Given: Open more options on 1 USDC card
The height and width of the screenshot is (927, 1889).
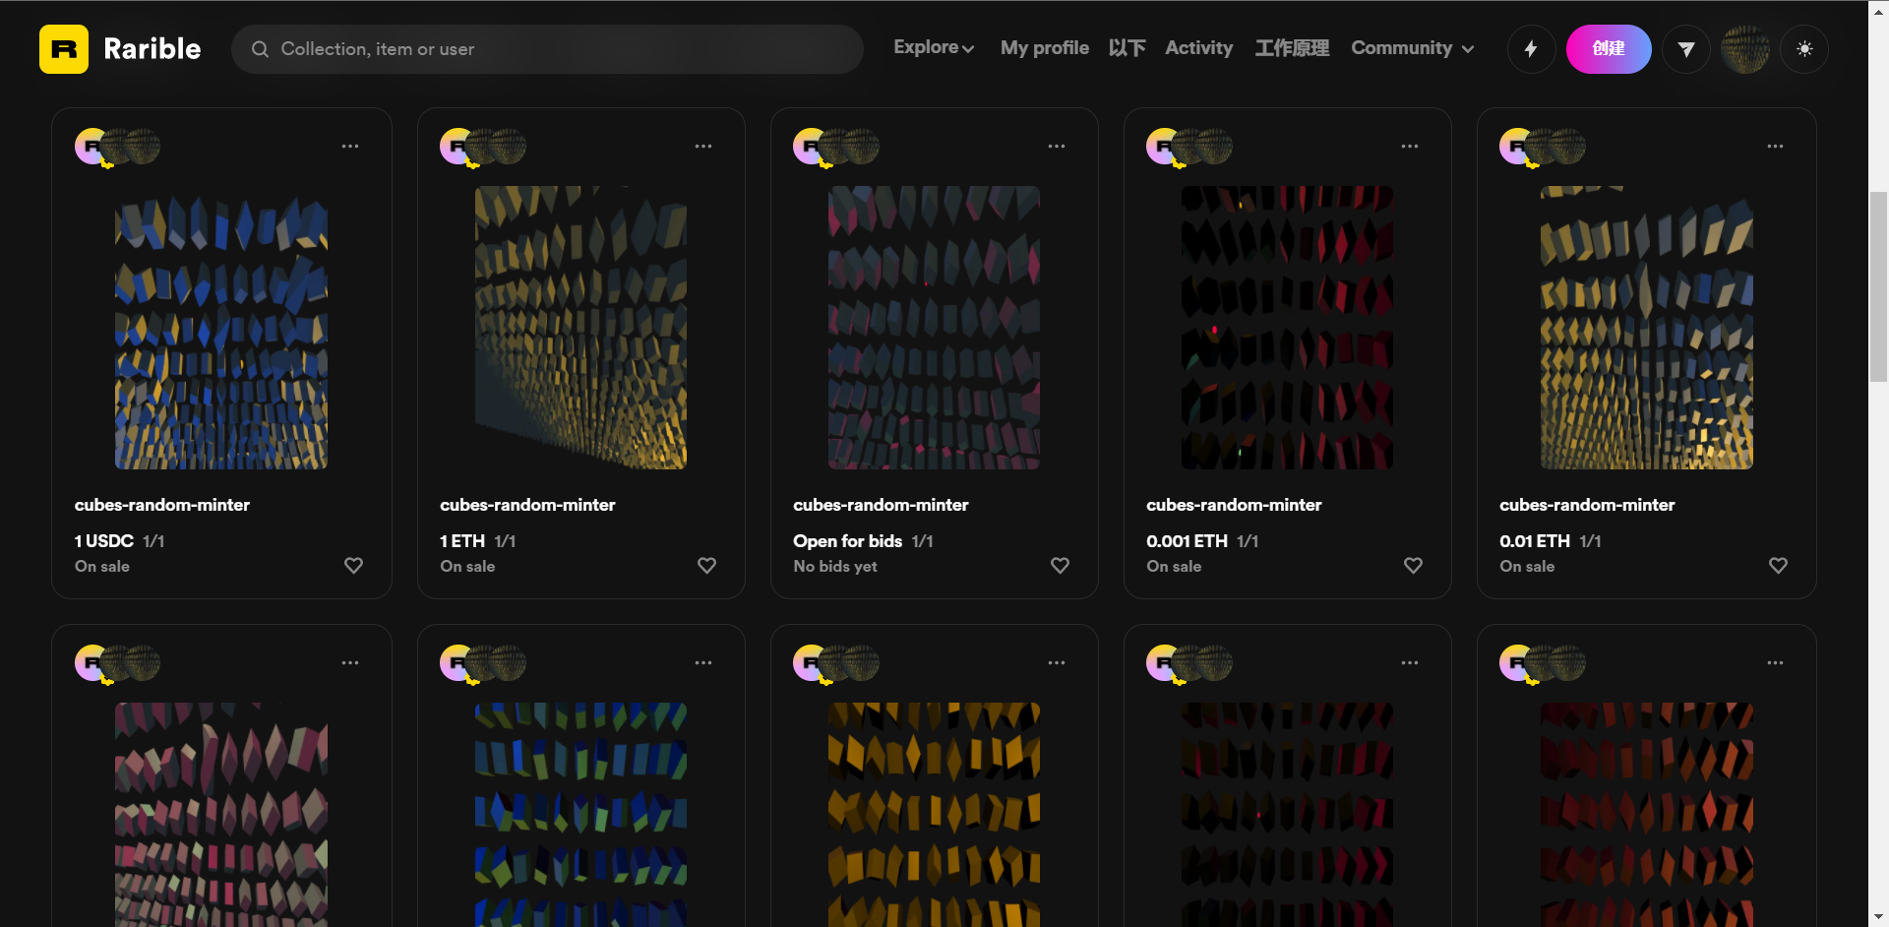Looking at the screenshot, I should pos(350,146).
